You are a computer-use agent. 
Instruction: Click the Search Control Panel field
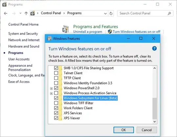pos(145,13)
